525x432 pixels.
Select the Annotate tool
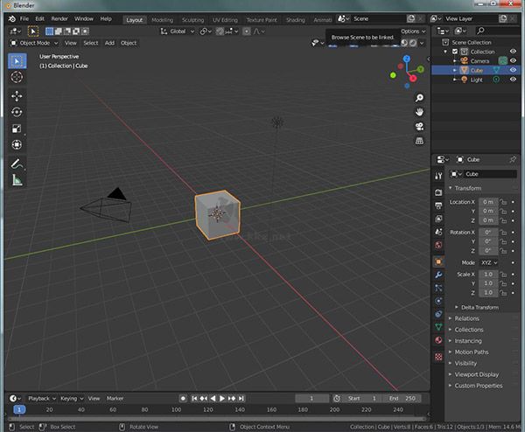tap(17, 164)
